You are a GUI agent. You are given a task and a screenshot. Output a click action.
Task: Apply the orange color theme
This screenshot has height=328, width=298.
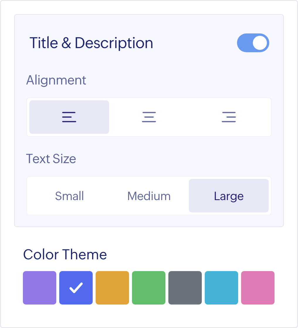112,288
